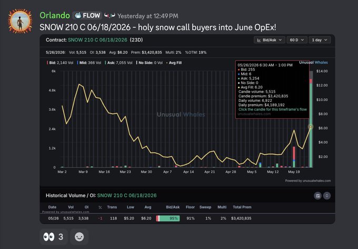Click the Mar 9 x-axis label

pos(83,172)
